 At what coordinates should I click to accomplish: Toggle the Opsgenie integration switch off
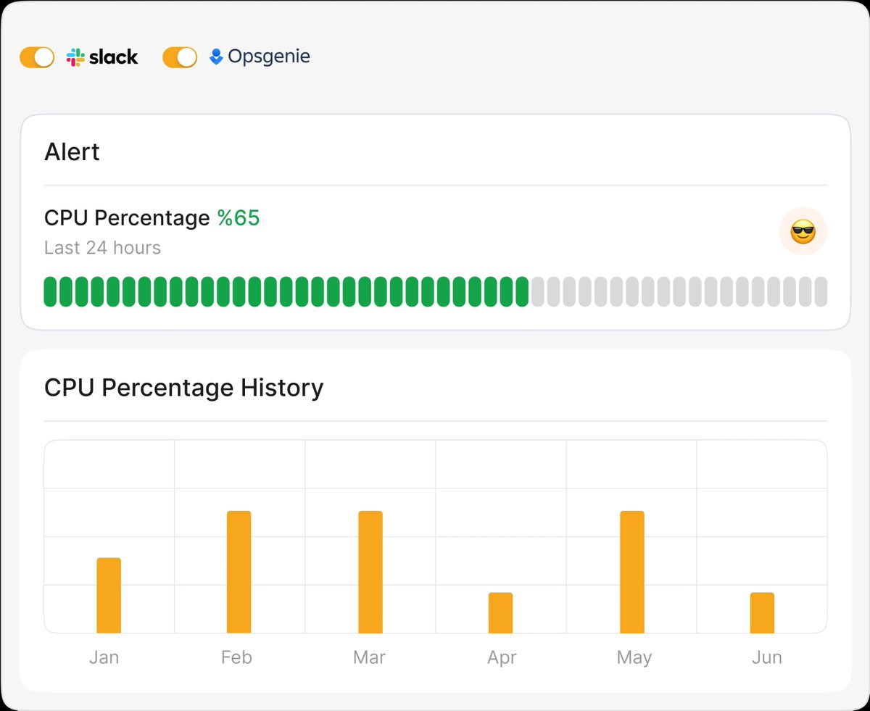point(180,57)
